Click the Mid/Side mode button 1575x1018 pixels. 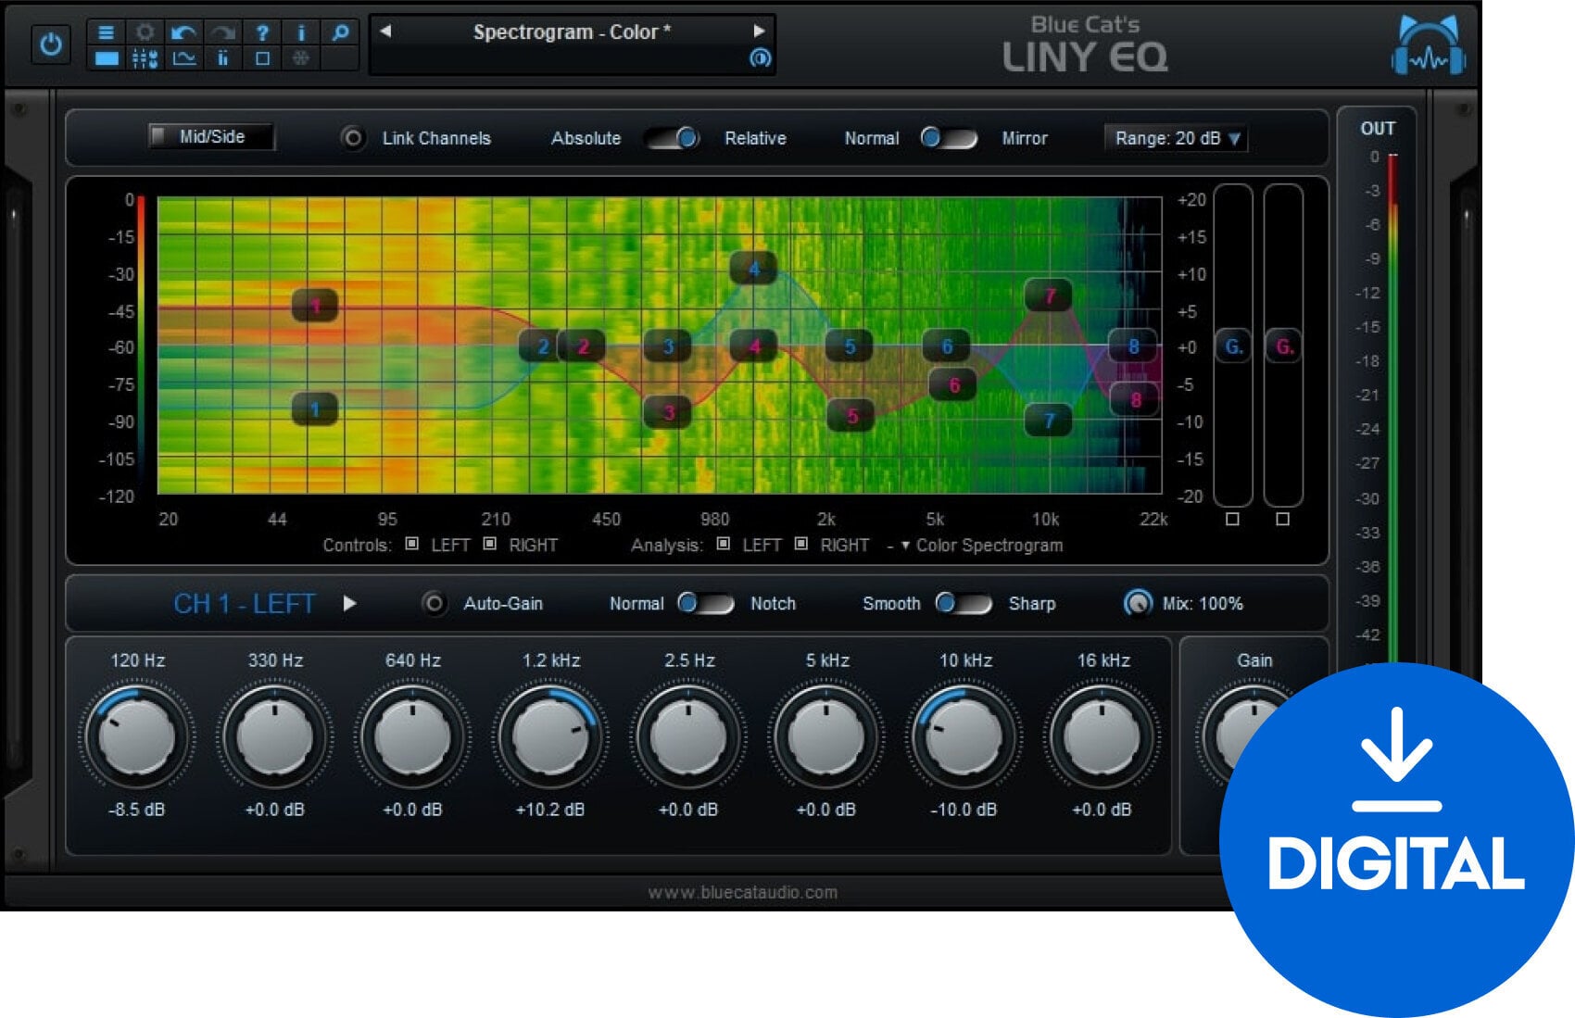[x=211, y=136]
